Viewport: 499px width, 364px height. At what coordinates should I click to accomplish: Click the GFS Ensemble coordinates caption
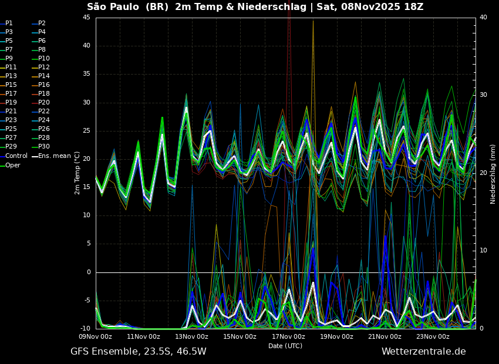pos(139,352)
